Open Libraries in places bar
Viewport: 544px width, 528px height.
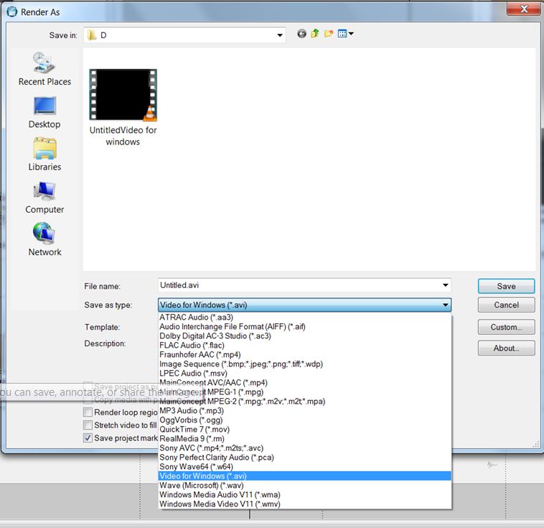pyautogui.click(x=44, y=155)
